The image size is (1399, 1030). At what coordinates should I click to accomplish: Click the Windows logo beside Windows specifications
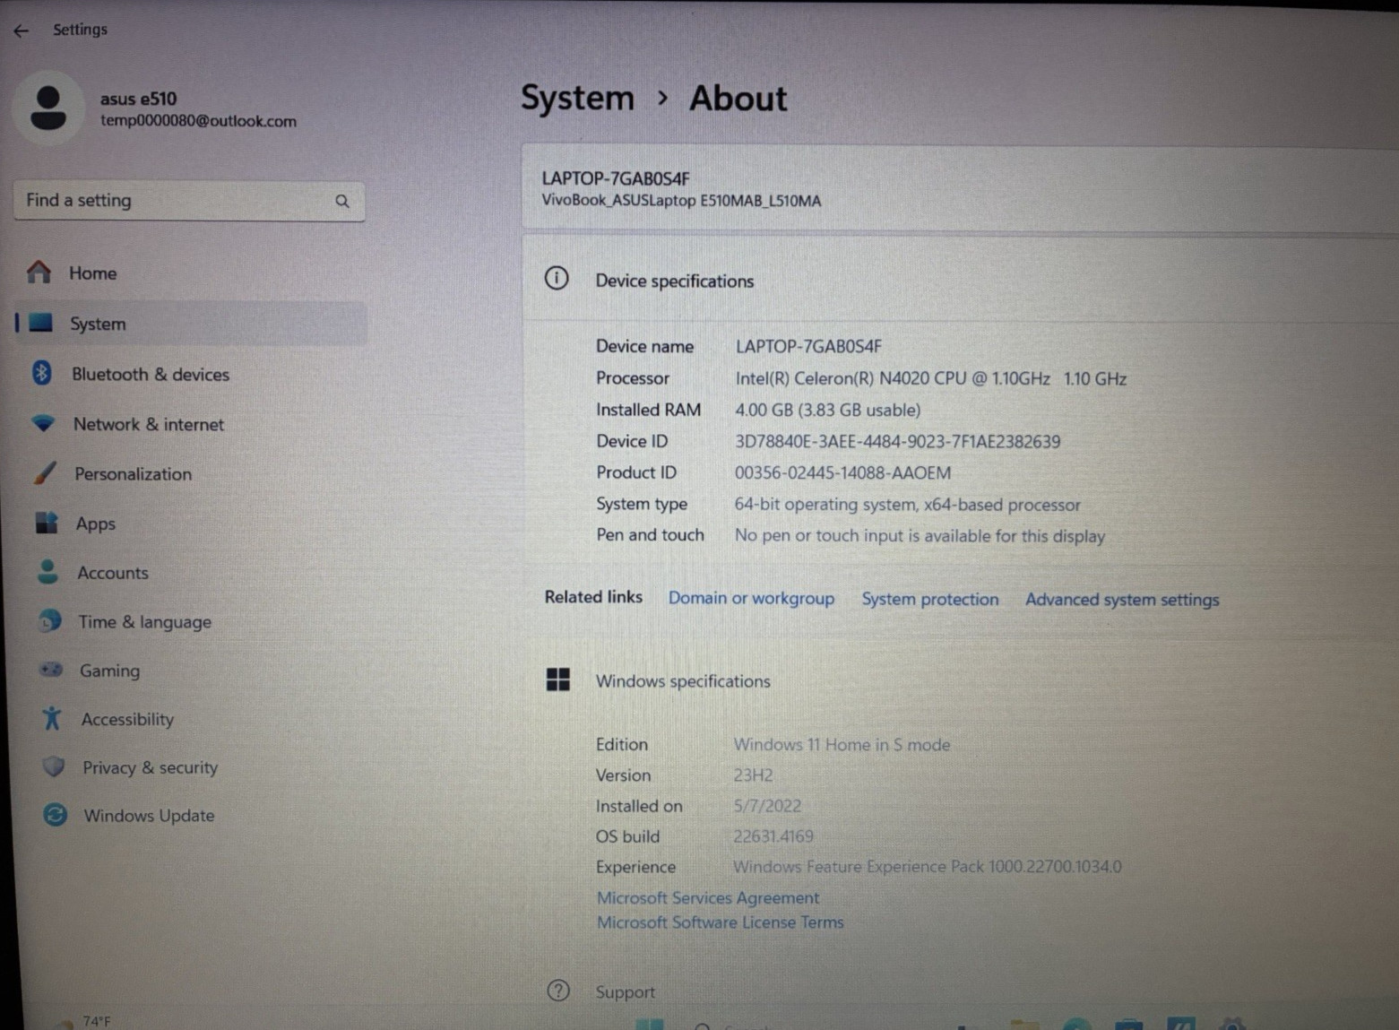558,680
